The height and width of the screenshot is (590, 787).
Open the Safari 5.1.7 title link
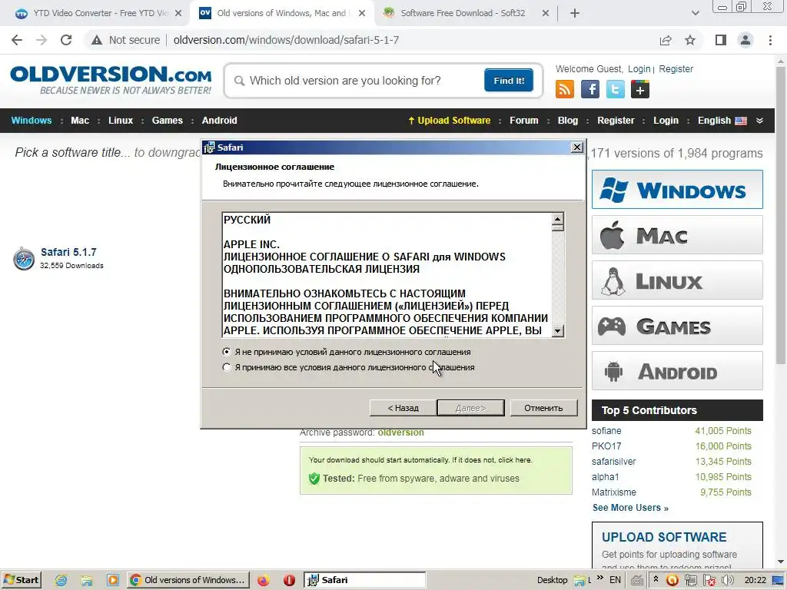[x=68, y=252]
